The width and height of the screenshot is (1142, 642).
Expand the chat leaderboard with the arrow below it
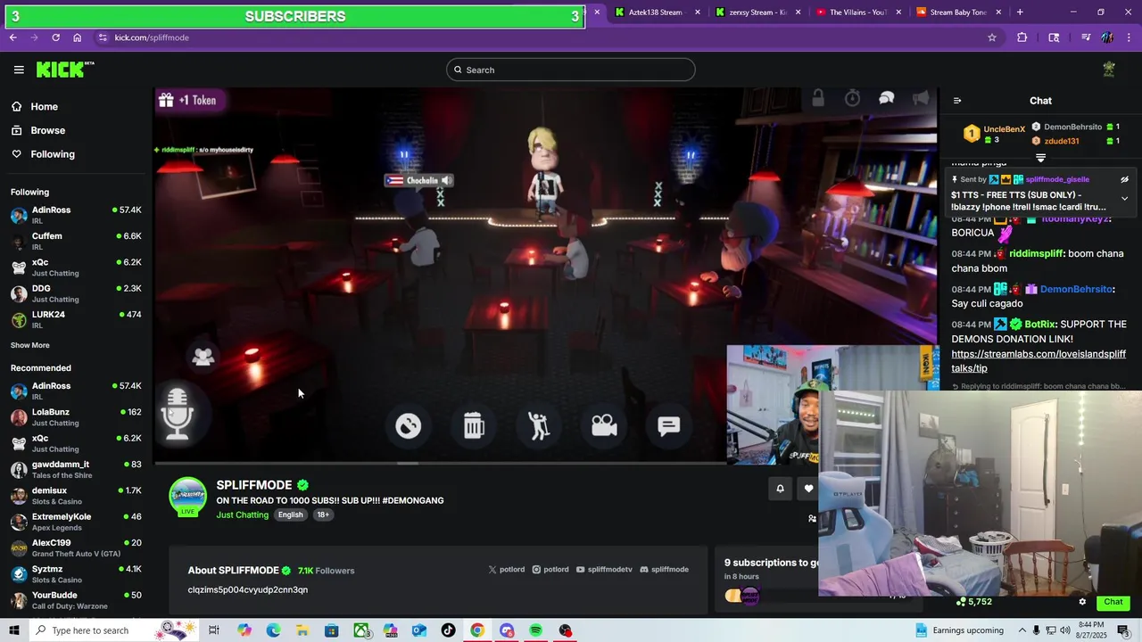[x=1040, y=158]
